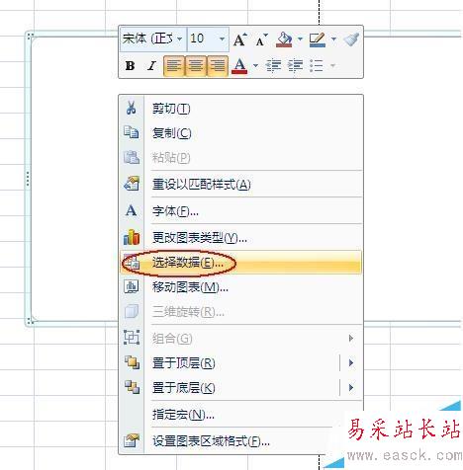Screen dimensions: 463x470
Task: Open font color dropdown arrow
Action: click(255, 65)
